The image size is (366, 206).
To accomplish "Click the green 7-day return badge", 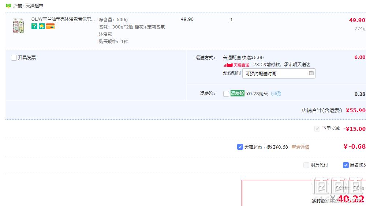I will pos(34,26).
